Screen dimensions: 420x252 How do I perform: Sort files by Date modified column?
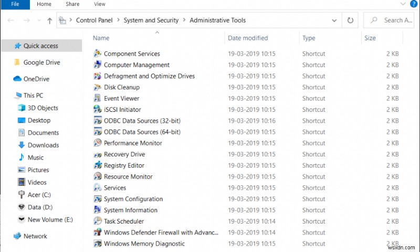tap(248, 38)
